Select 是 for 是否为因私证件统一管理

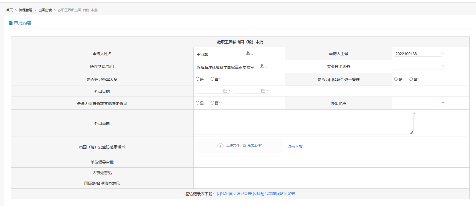[x=396, y=79]
